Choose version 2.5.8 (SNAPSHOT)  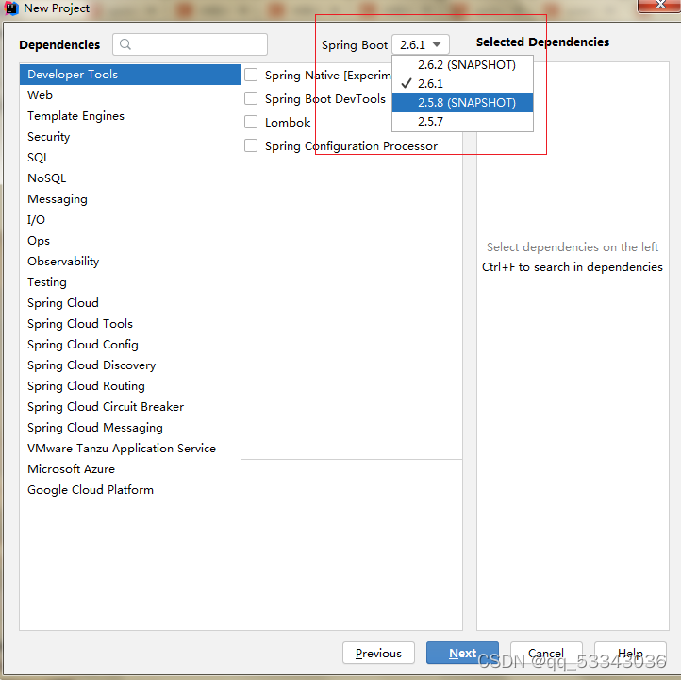(462, 103)
